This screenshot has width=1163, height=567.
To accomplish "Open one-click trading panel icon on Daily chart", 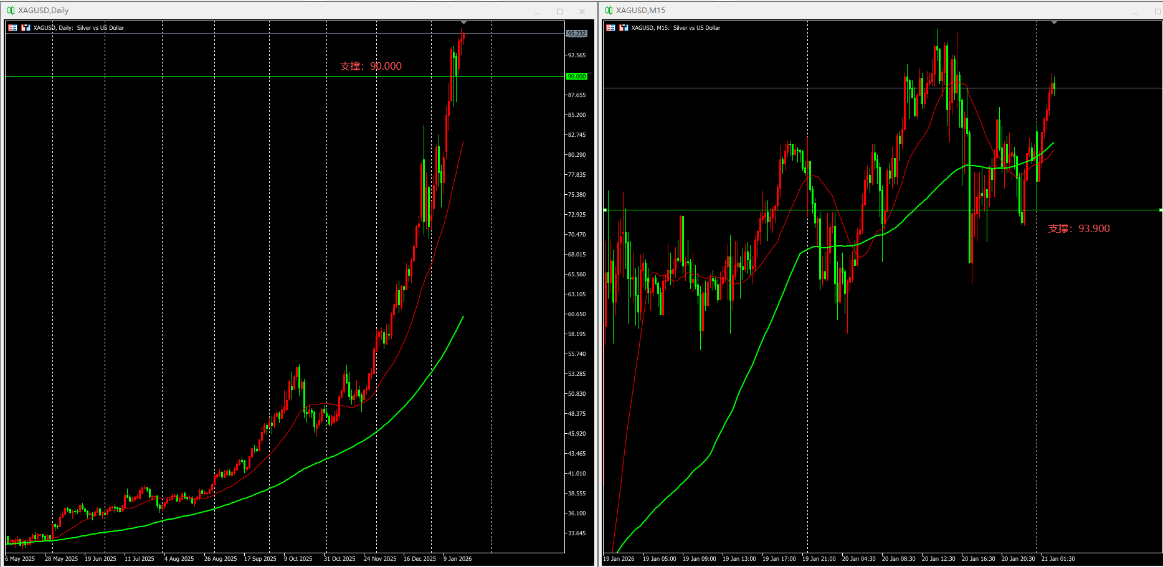I will (12, 27).
